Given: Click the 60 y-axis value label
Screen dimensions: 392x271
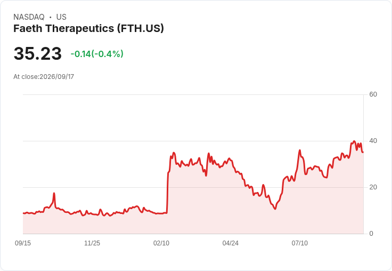Looking at the screenshot, I should (x=373, y=94).
